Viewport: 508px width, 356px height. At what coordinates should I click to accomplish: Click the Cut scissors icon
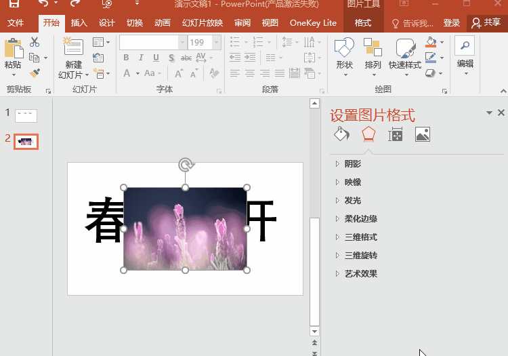[35, 42]
